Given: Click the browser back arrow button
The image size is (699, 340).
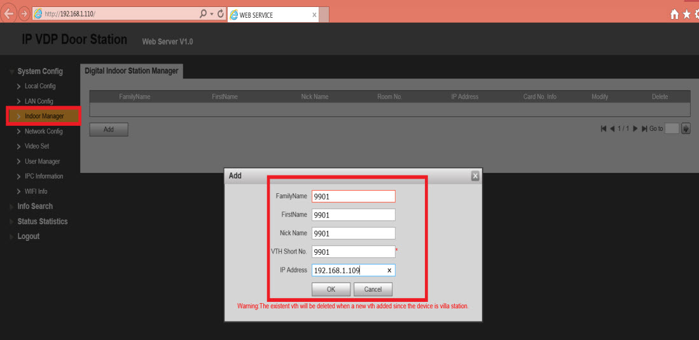Looking at the screenshot, I should [x=9, y=14].
